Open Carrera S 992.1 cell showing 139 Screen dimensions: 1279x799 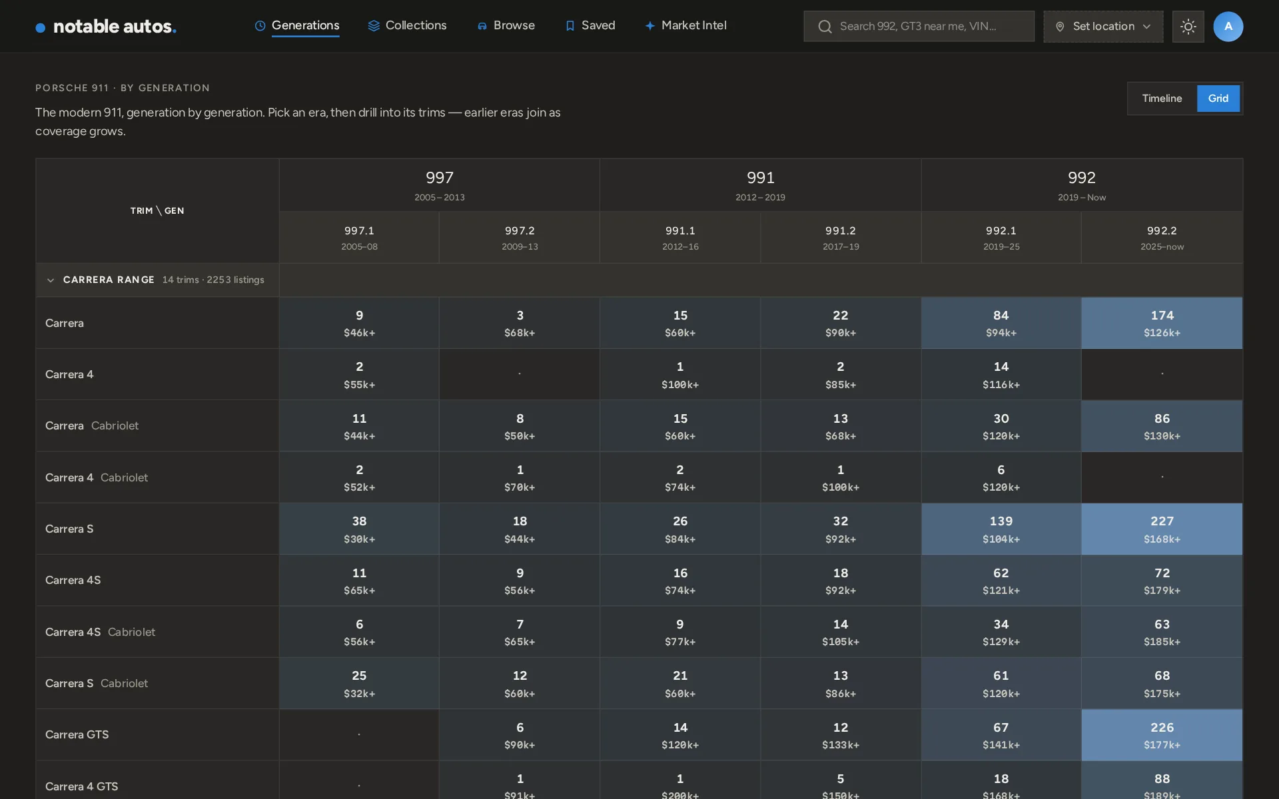[1001, 529]
